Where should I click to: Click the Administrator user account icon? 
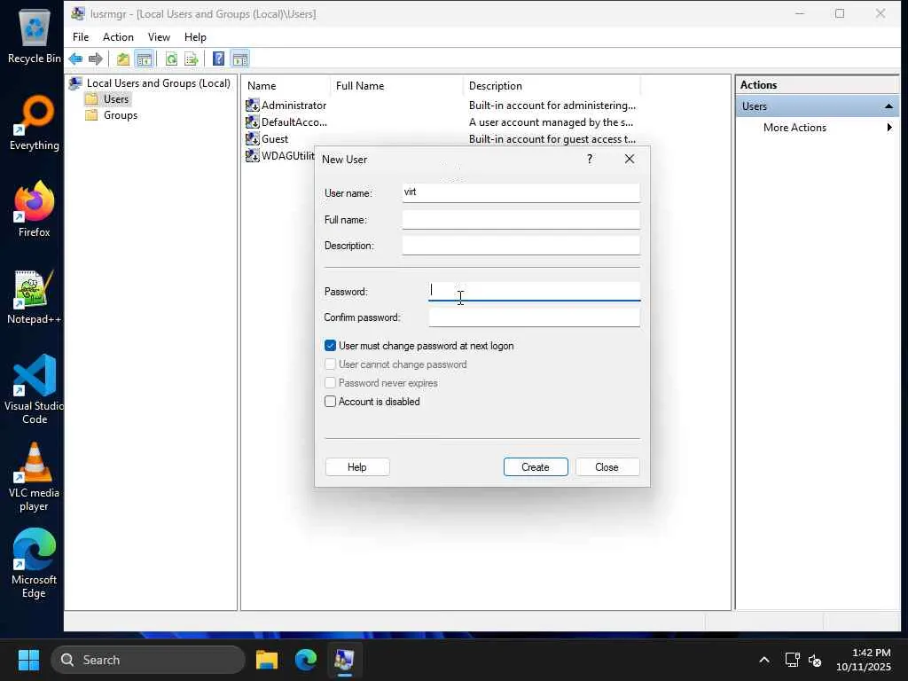tap(252, 105)
